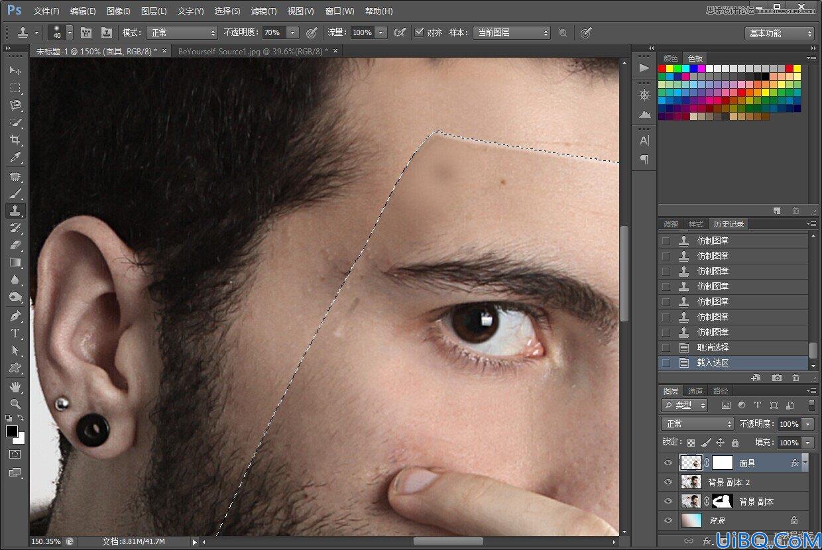Click the zoom level field 150.35%

click(x=46, y=541)
